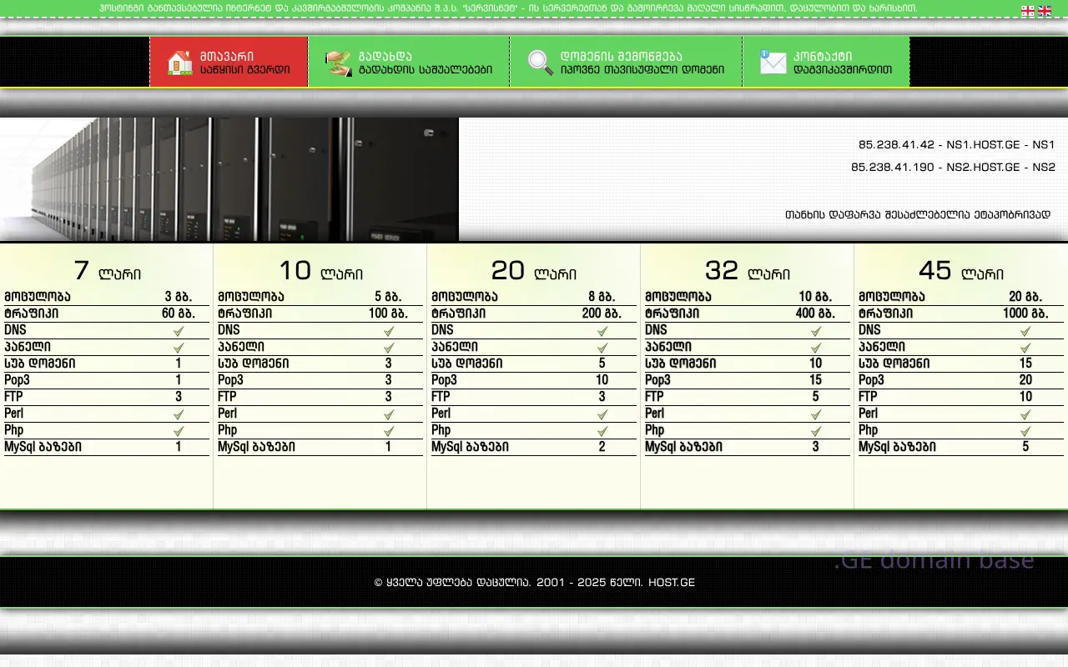Choose the 45 ლარი hosting plan heading
This screenshot has width=1068, height=667.
click(960, 270)
